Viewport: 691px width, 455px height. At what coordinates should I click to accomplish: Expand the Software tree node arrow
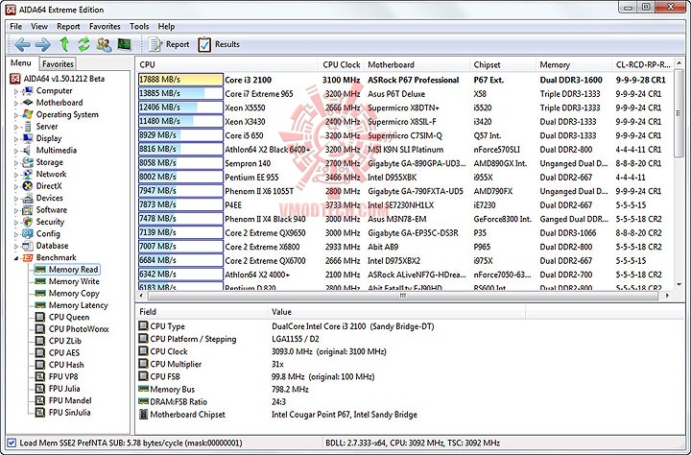click(x=16, y=210)
